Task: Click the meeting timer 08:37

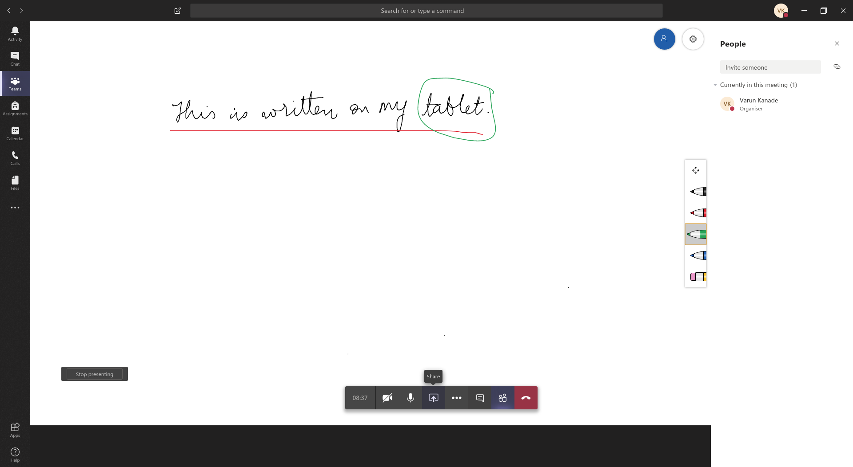Action: coord(360,398)
